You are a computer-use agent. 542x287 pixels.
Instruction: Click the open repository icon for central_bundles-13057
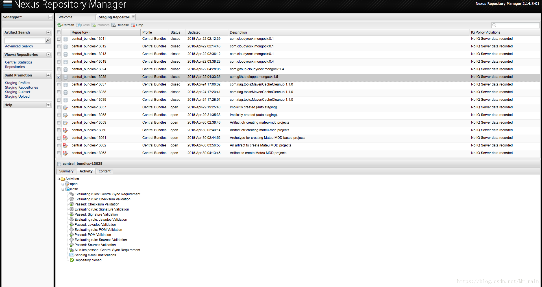pyautogui.click(x=66, y=108)
